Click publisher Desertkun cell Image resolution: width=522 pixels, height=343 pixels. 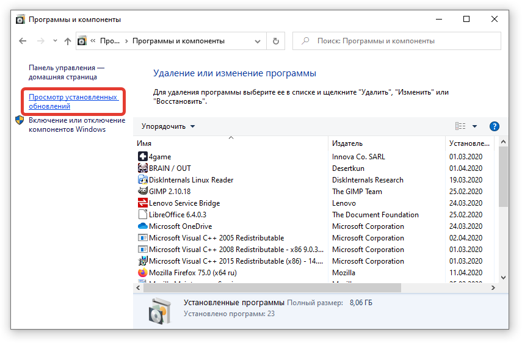[348, 168]
